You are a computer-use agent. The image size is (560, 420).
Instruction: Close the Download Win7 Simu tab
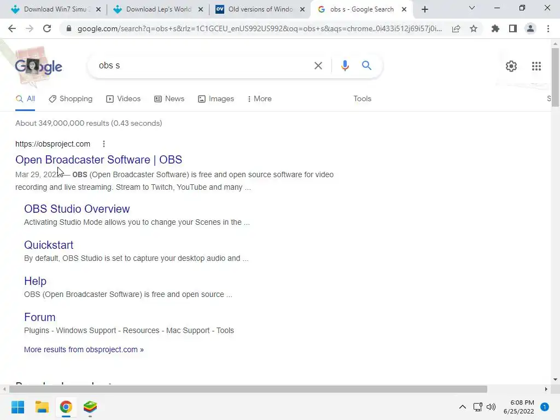(x=98, y=10)
